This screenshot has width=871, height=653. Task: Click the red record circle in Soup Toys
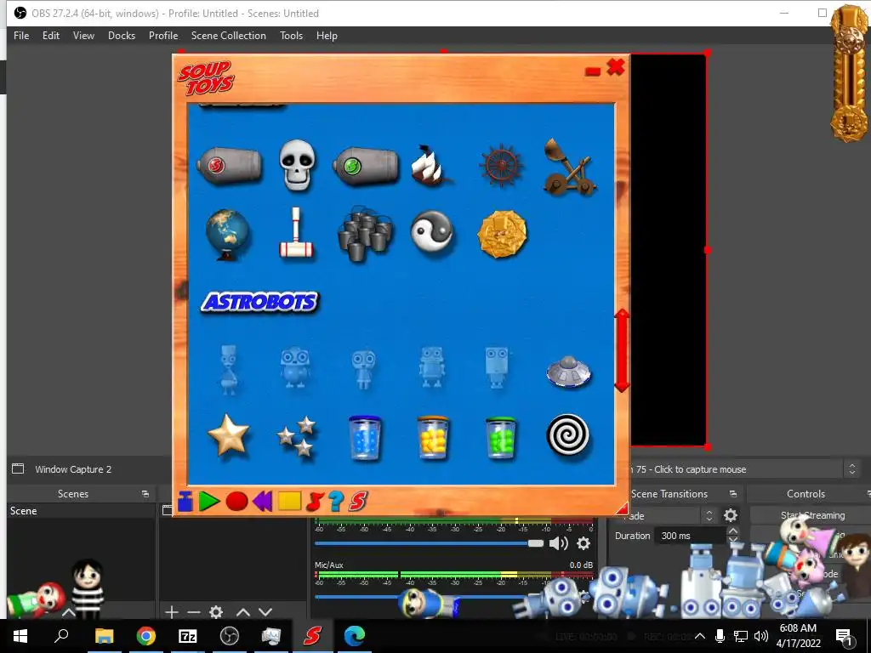[x=236, y=502]
